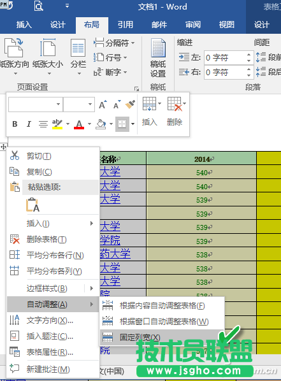The image size is (281, 381).
Task: Select 根据内容自动调整表格(F) option
Action: [x=161, y=305]
